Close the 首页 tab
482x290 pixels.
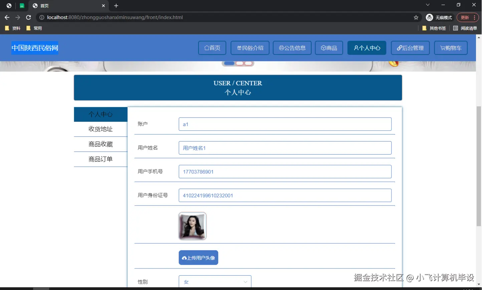pyautogui.click(x=103, y=6)
